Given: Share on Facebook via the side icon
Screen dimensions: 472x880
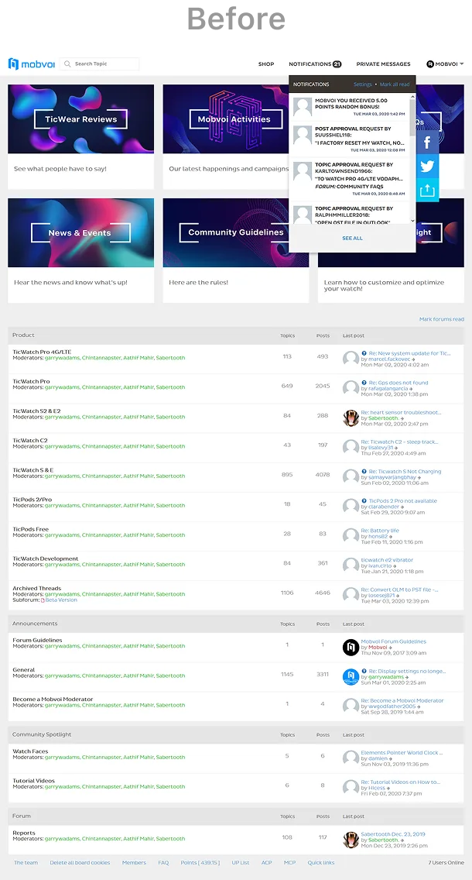Looking at the screenshot, I should click(427, 142).
